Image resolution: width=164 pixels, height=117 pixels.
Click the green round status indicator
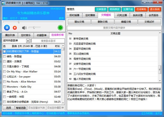pyautogui.click(x=60, y=28)
